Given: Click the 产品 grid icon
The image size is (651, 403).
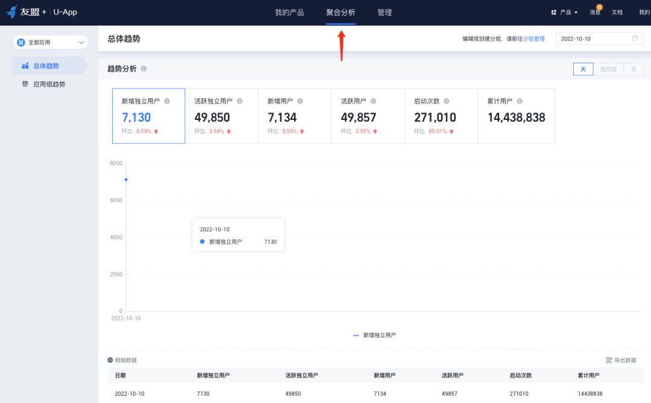Looking at the screenshot, I should pyautogui.click(x=553, y=13).
